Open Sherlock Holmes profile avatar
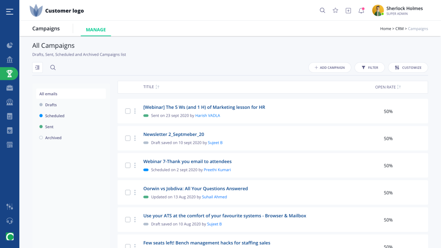The width and height of the screenshot is (441, 248). [x=378, y=11]
